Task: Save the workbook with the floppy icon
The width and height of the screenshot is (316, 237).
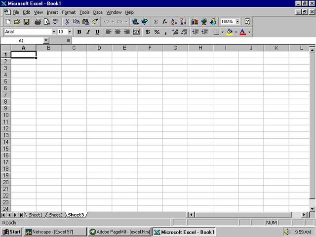Action: [x=26, y=22]
